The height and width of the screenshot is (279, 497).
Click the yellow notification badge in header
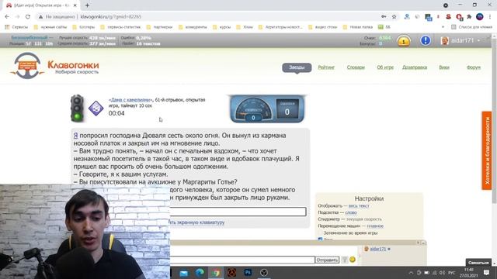pyautogui.click(x=404, y=41)
